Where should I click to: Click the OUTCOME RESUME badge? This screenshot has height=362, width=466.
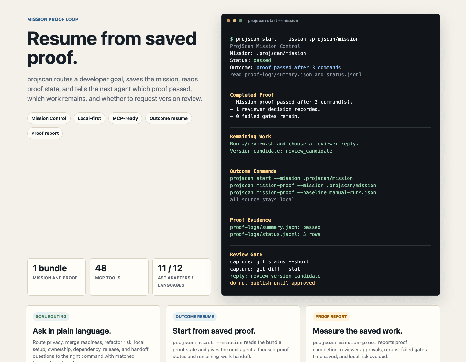point(195,317)
